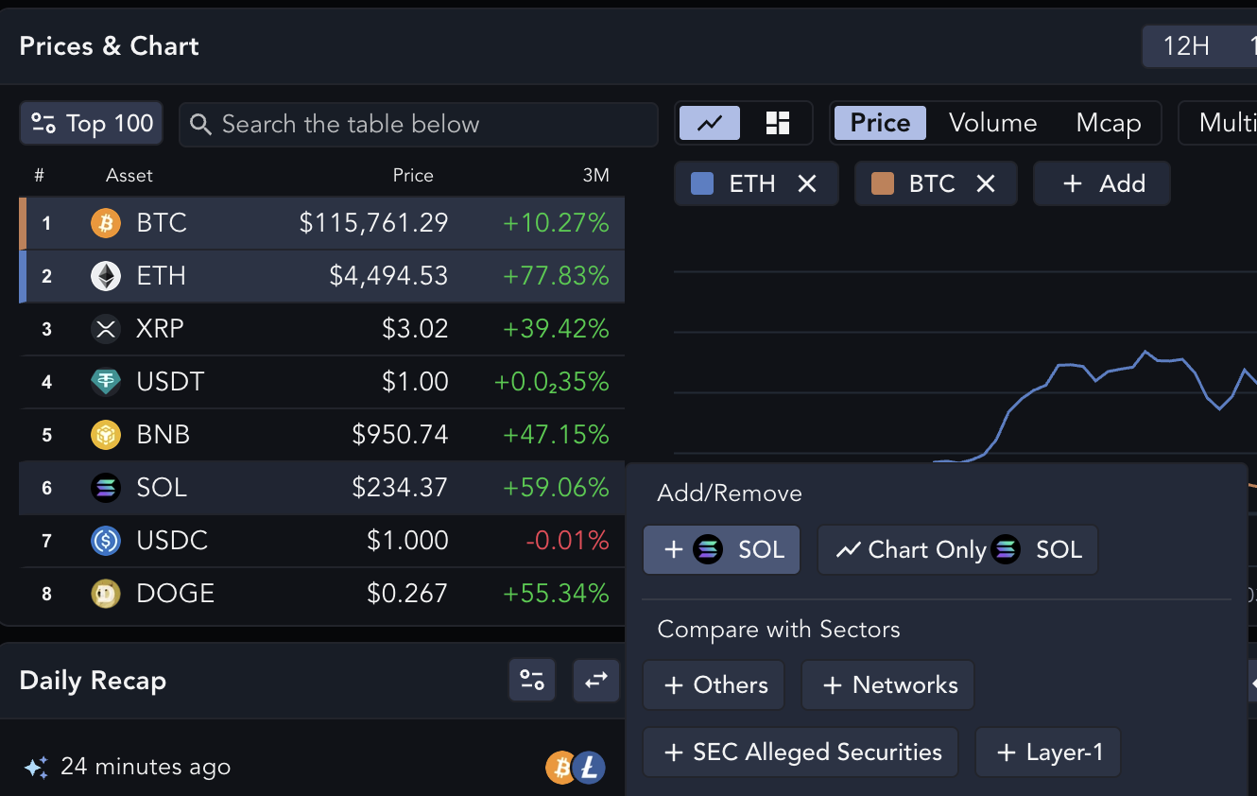Viewport: 1257px width, 796px height.
Task: Click the 24 minutes ago timestamp
Action: 146,768
